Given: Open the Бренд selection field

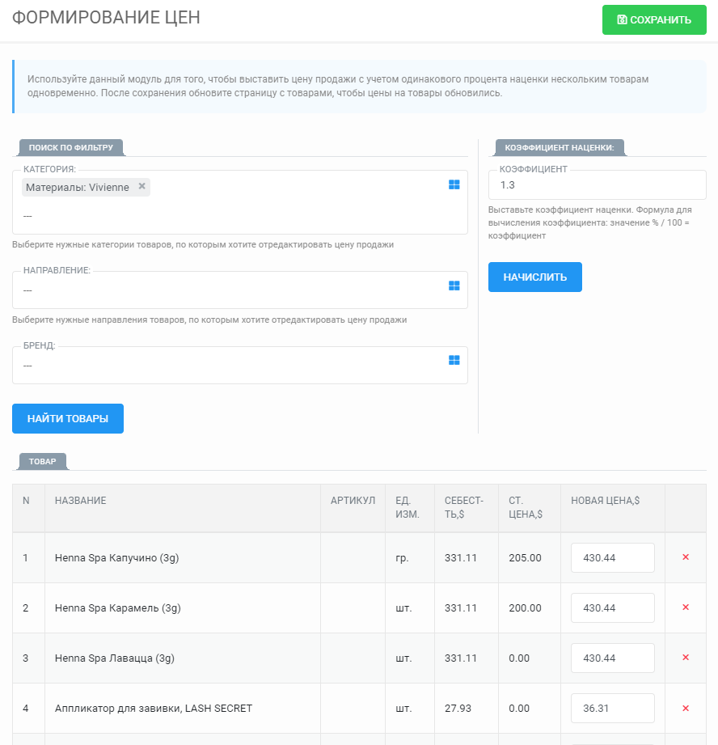Looking at the screenshot, I should (x=240, y=365).
